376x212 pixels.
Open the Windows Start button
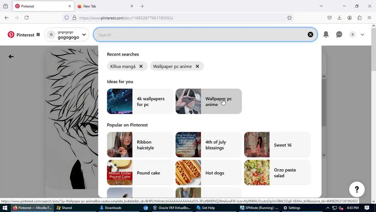pyautogui.click(x=5, y=208)
